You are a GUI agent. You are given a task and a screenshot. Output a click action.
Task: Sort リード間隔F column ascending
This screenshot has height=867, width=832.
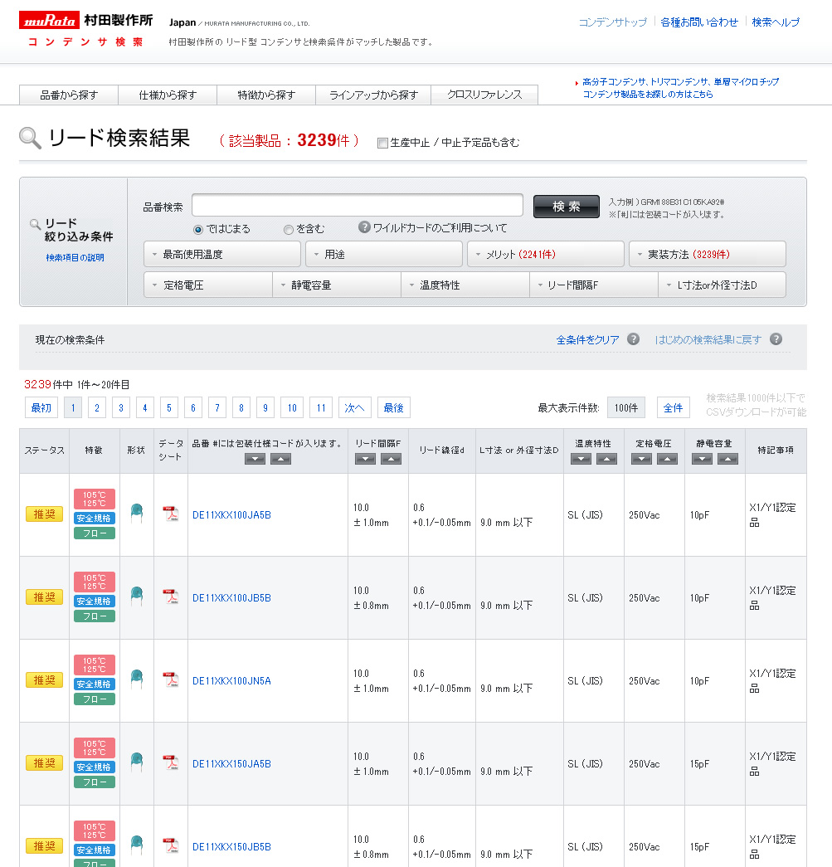pos(391,459)
